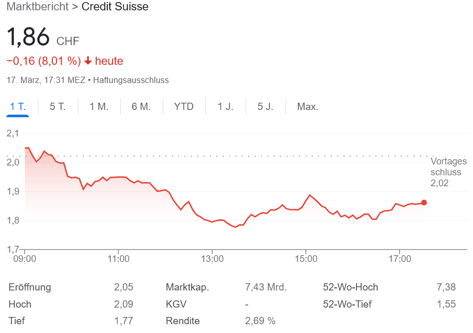The height and width of the screenshot is (333, 473).
Task: Open the Haftungsausschluss disclaimer link
Action: (130, 80)
